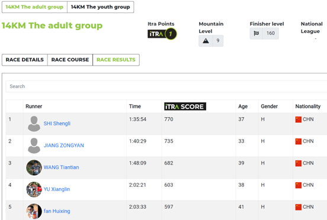The height and width of the screenshot is (220, 327).
Task: Click JIANG ZONGYAN's default avatar icon
Action: click(x=34, y=145)
